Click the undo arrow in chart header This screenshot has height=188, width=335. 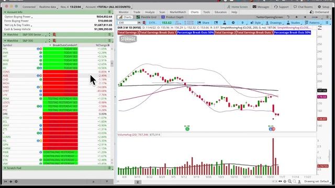pyautogui.click(x=288, y=17)
